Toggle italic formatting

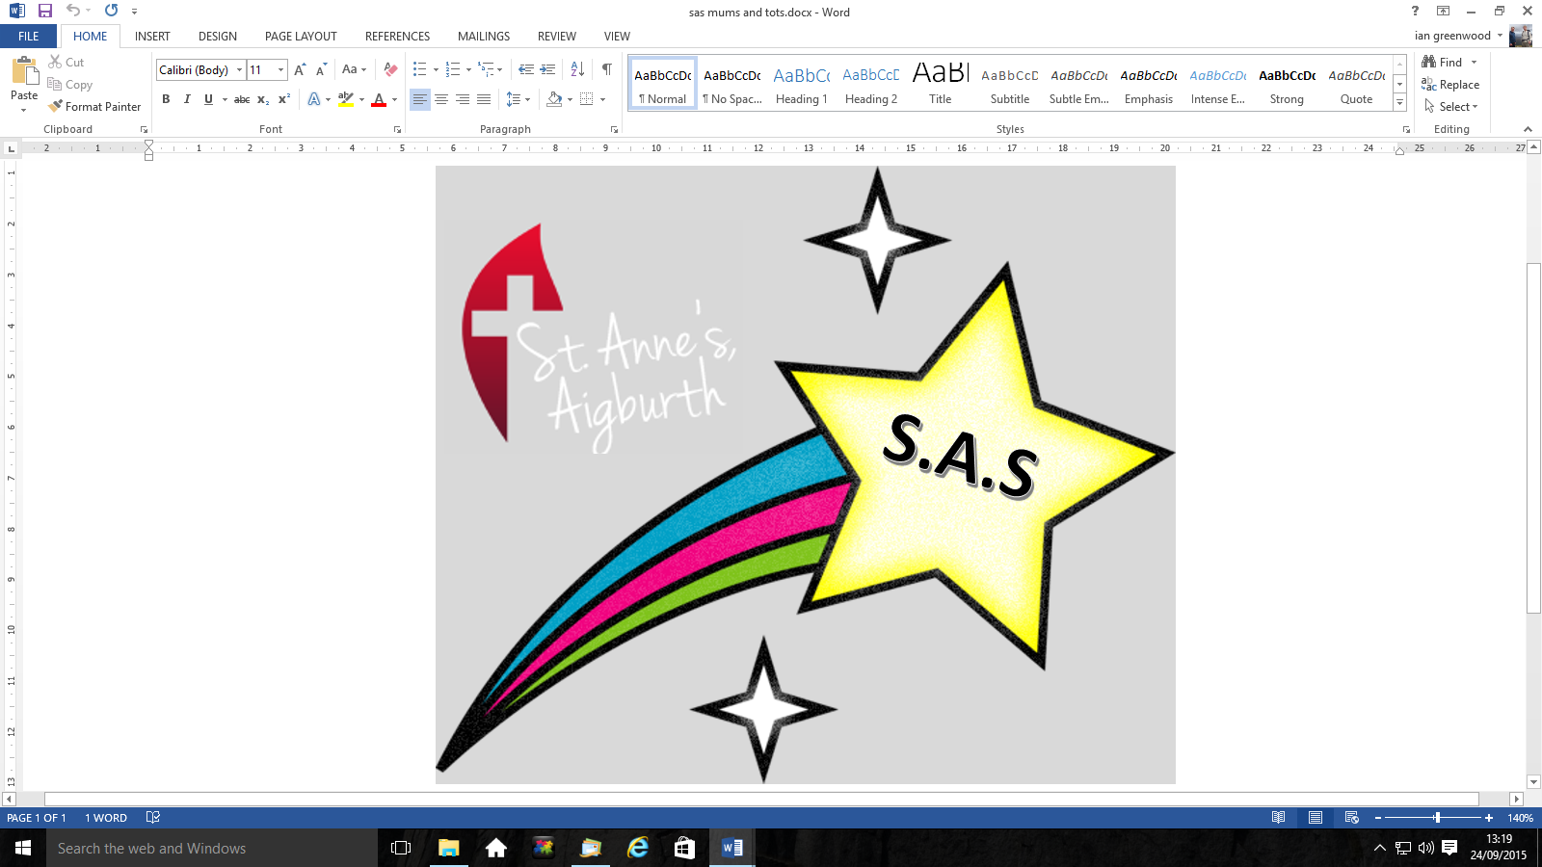pos(187,99)
